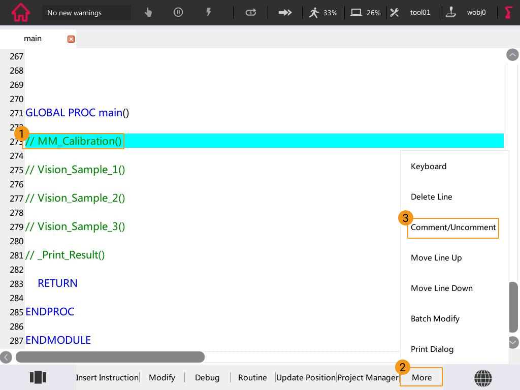Screen dimensions: 520x390
Task: Choose Comment/Uncomment from the menu
Action: (x=453, y=227)
